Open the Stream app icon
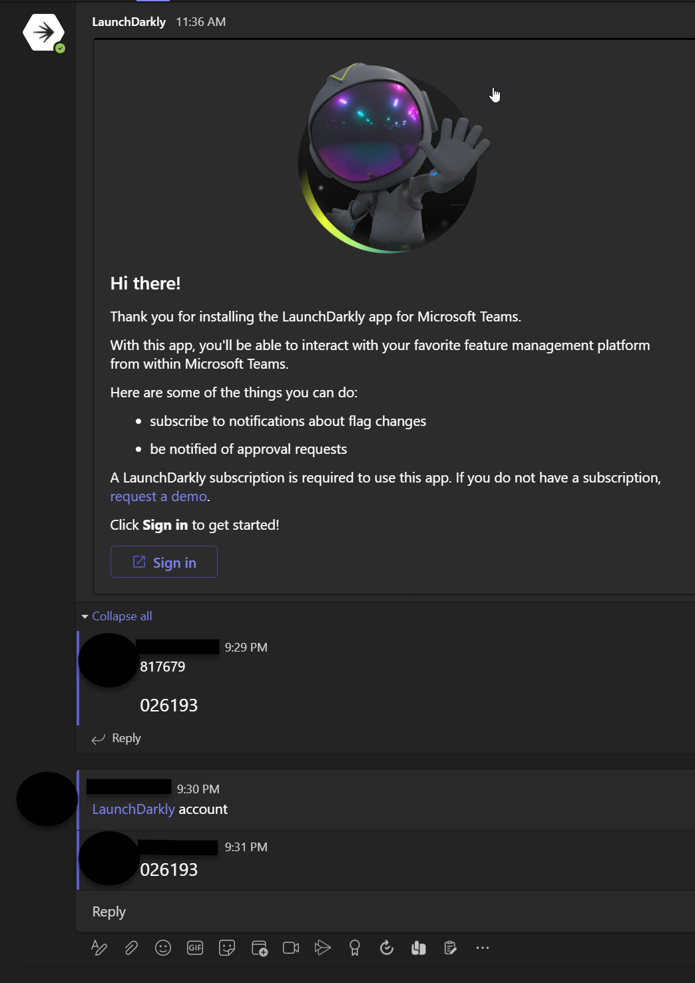The height and width of the screenshot is (983, 695). click(x=323, y=947)
